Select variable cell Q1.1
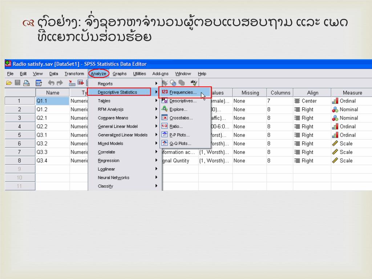Screen dimensions: 372x279 coord(52,101)
